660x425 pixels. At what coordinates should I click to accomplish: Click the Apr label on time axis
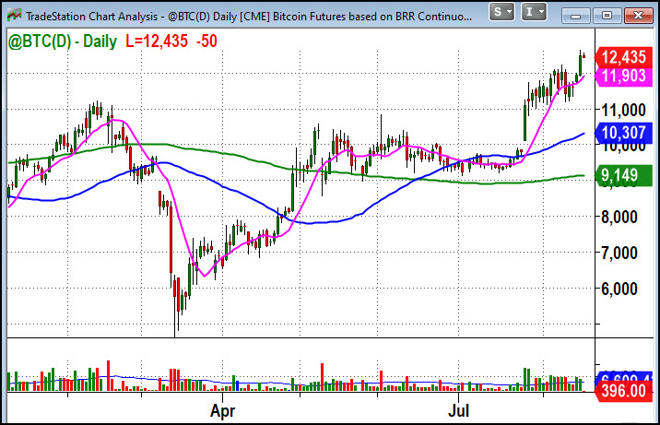(223, 410)
